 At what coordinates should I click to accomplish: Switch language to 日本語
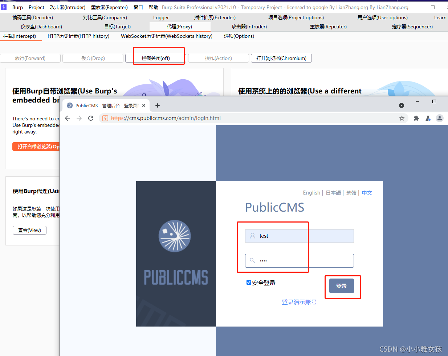tap(333, 193)
